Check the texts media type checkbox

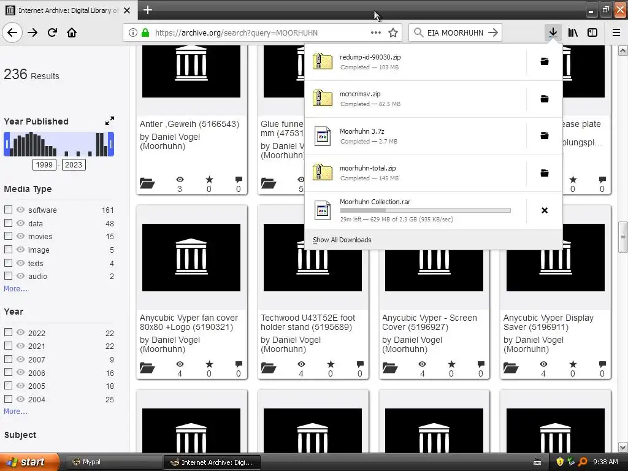8,262
